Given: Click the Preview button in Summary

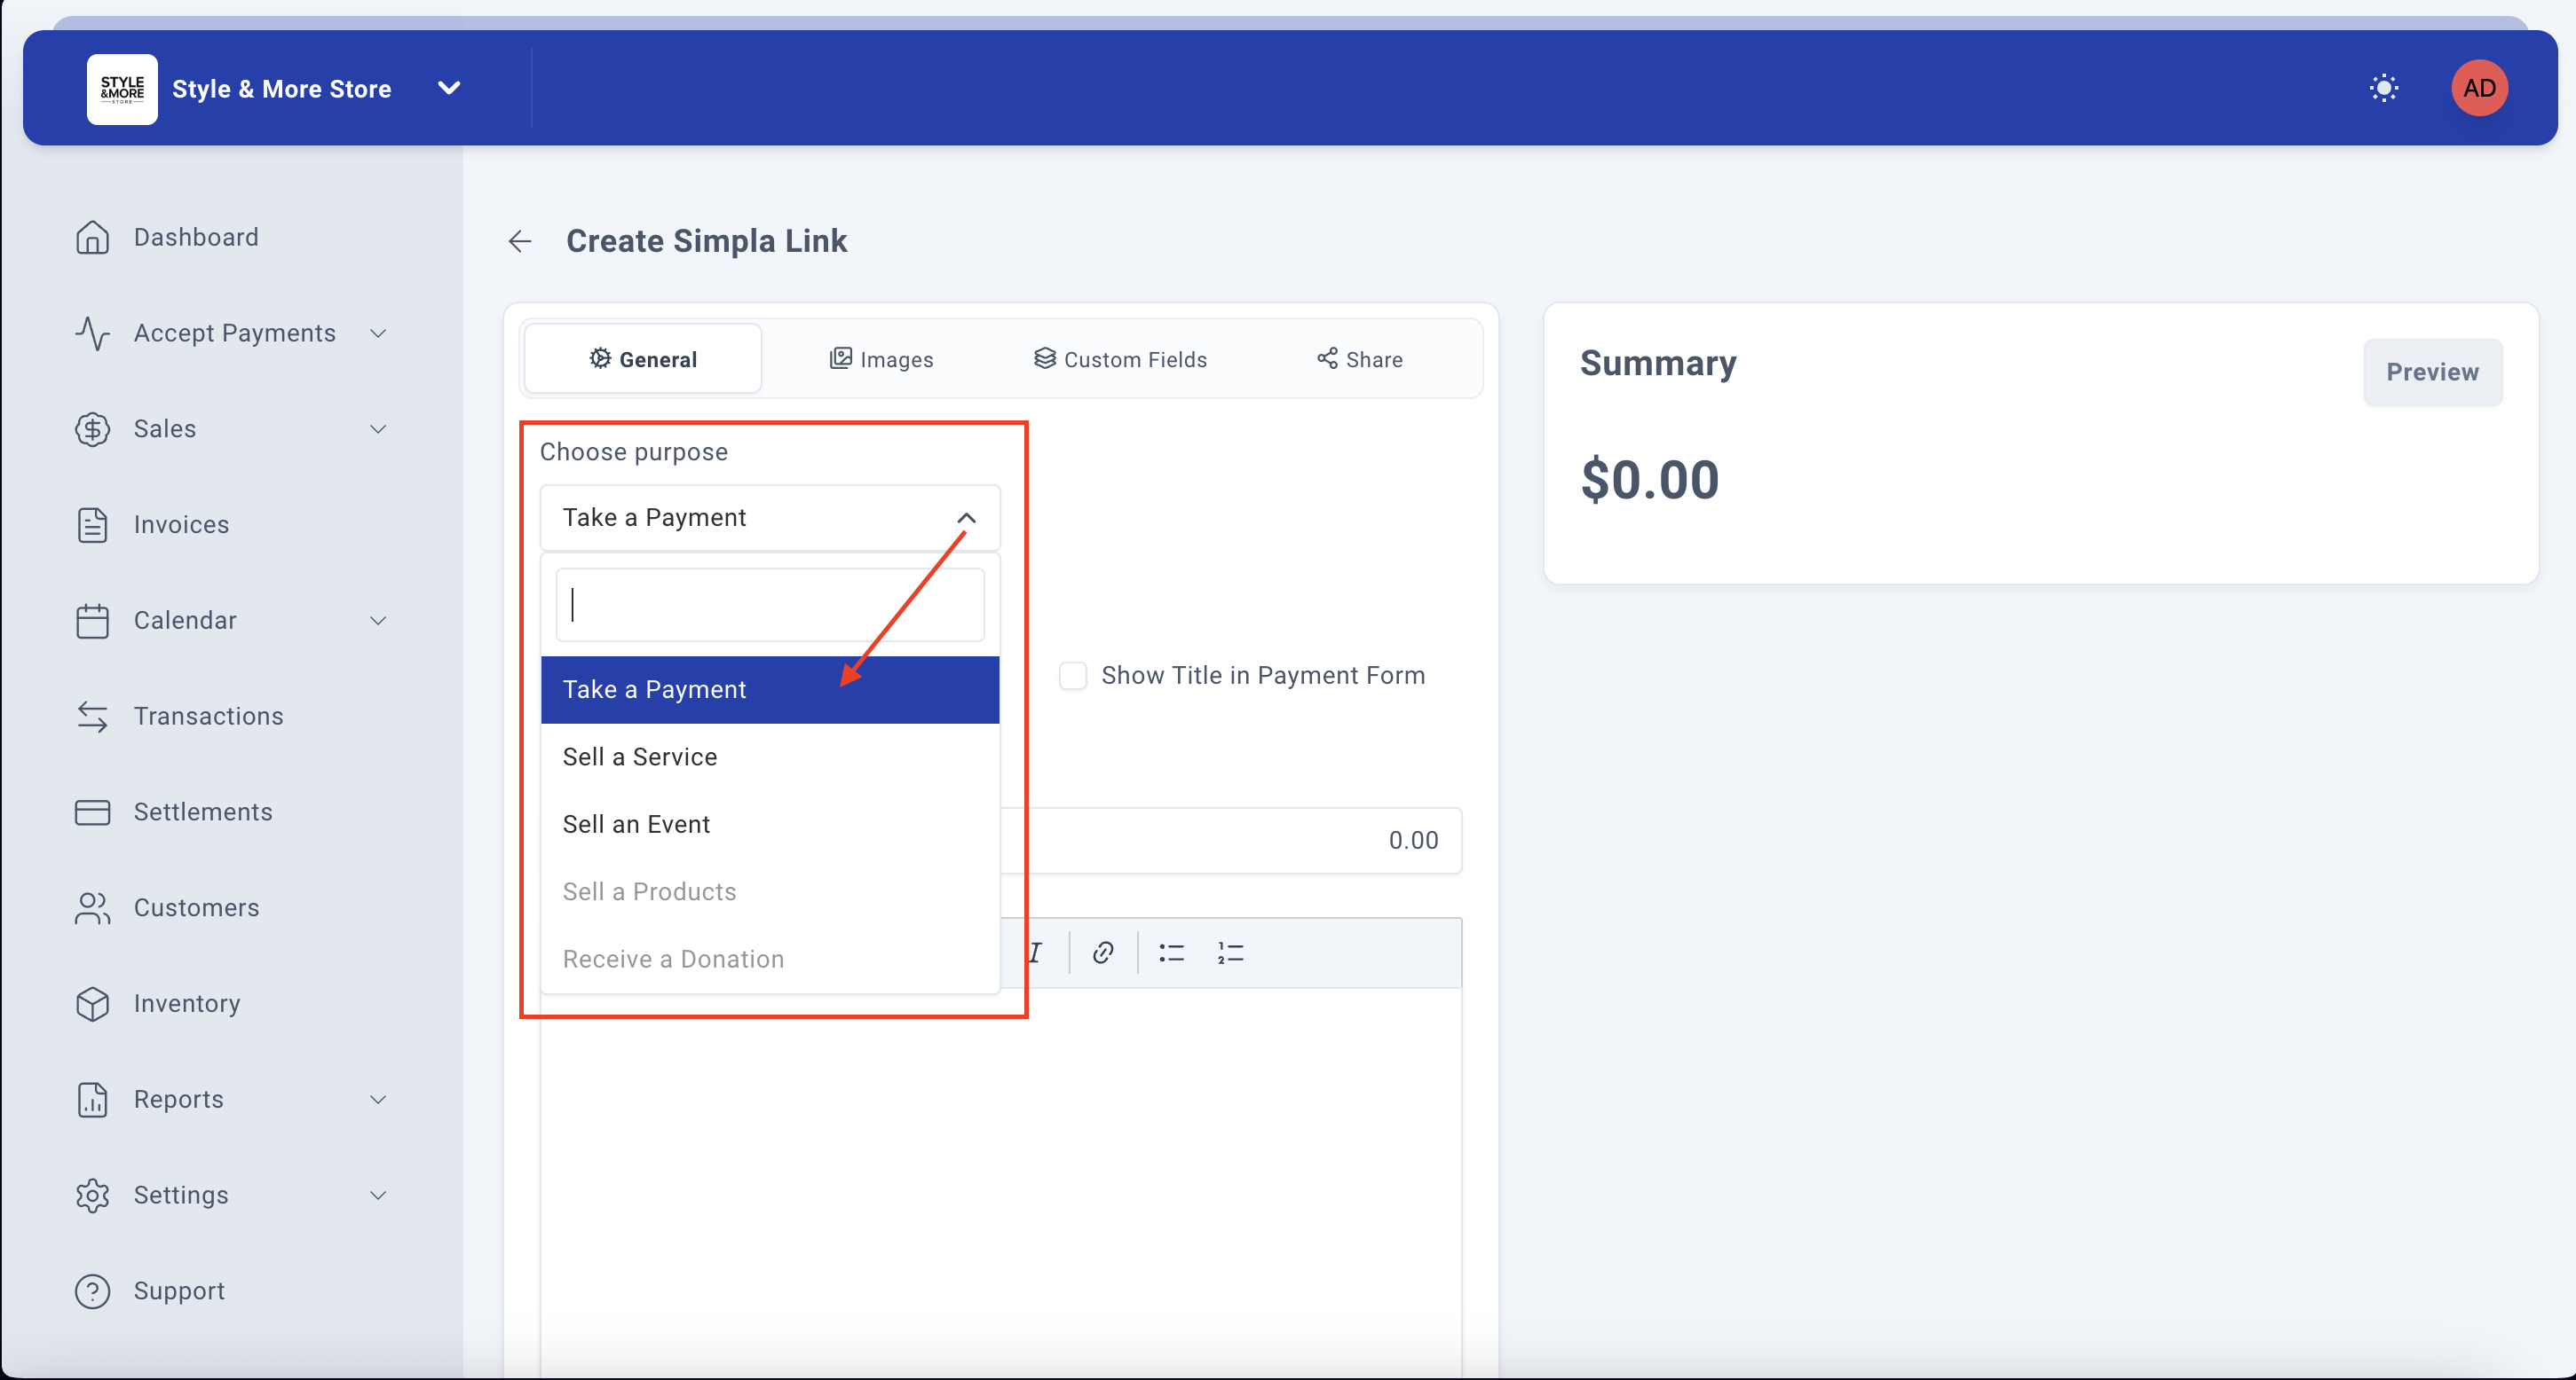Looking at the screenshot, I should click(2431, 372).
